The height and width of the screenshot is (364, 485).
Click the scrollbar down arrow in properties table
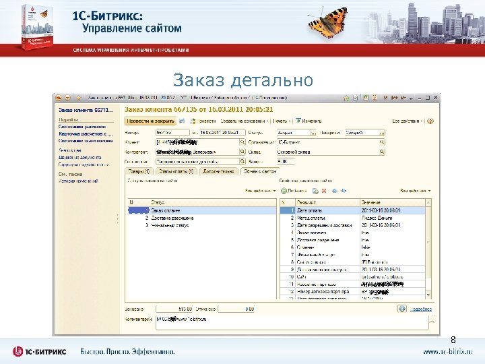click(x=428, y=295)
